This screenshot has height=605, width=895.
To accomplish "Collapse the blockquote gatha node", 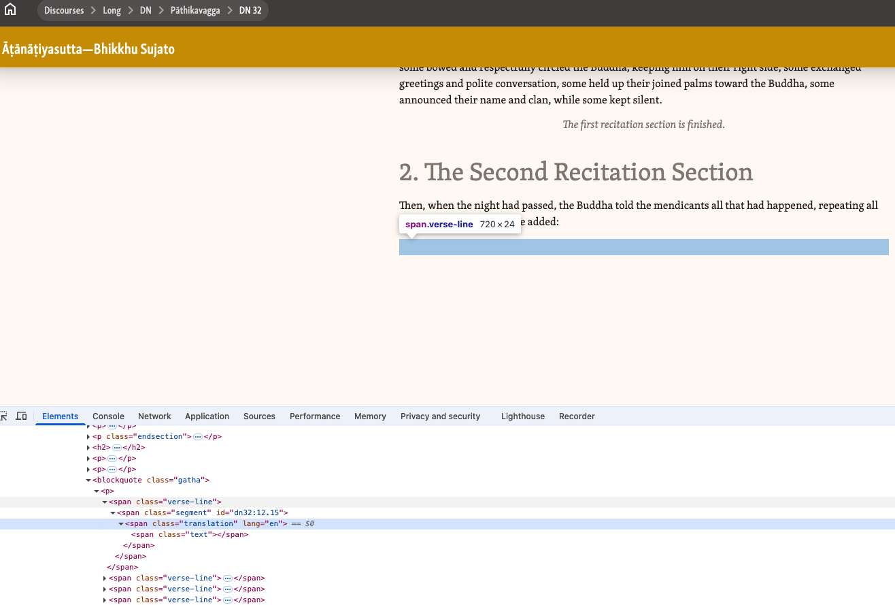I will [88, 480].
